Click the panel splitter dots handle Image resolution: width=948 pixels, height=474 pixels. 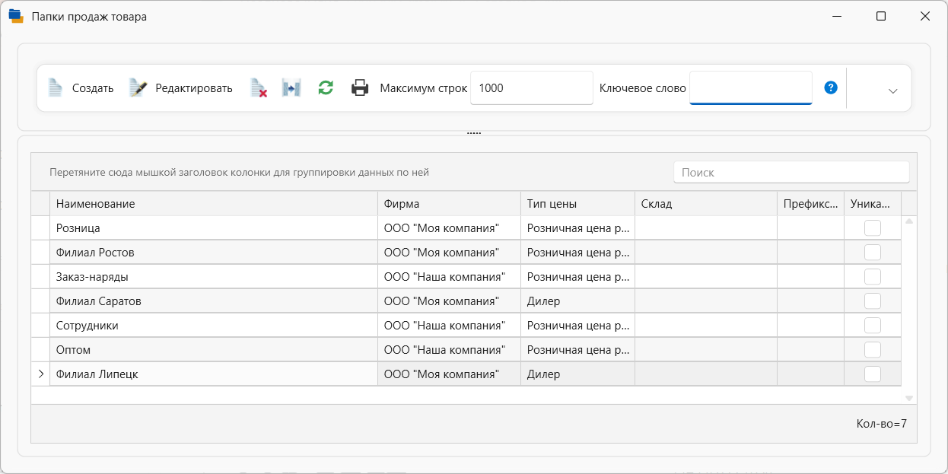474,133
